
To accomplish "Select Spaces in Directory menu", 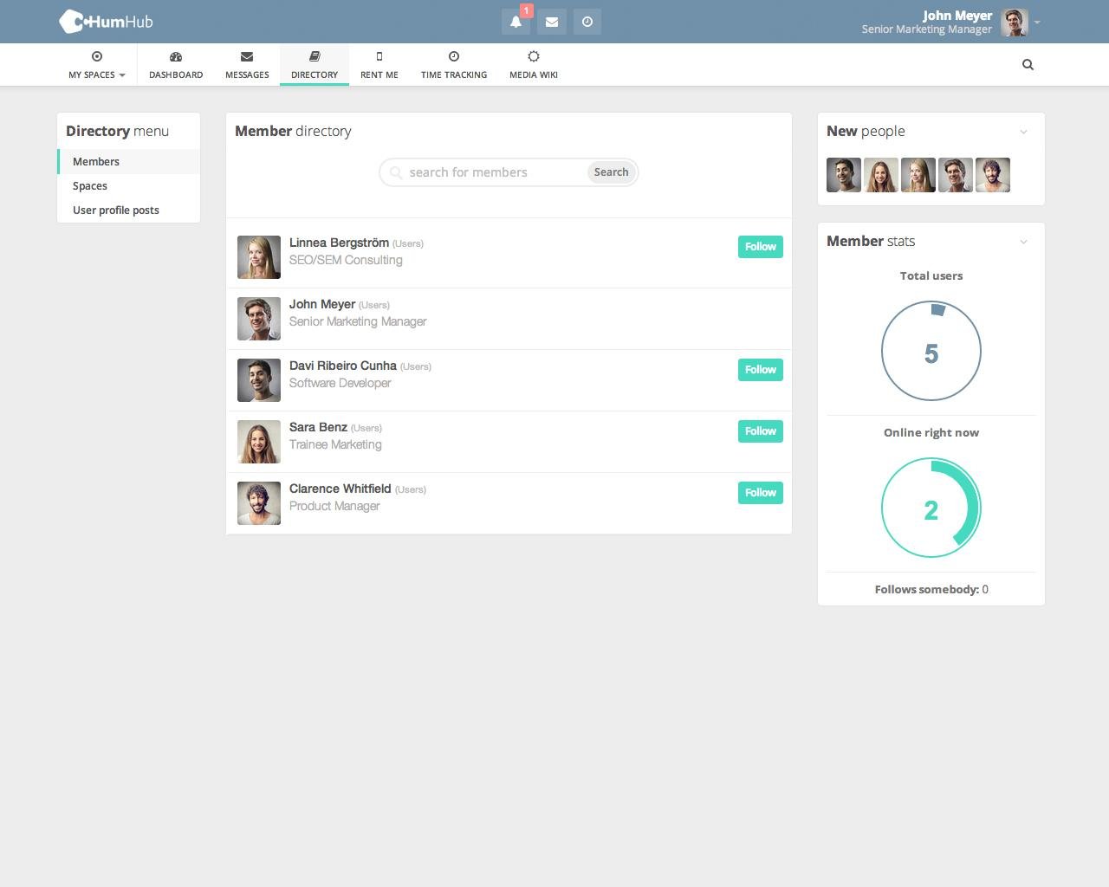I will click(90, 186).
